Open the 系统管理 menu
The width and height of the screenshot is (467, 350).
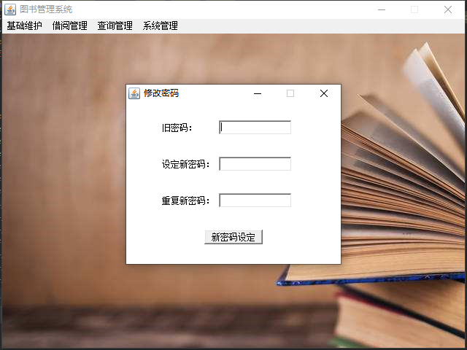point(161,26)
